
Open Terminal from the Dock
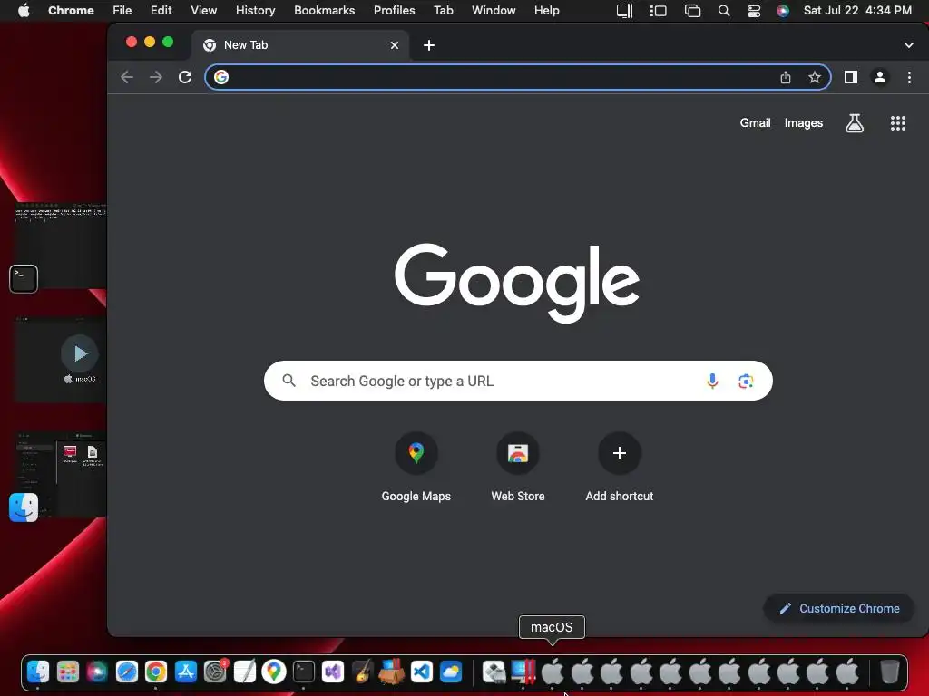point(303,672)
